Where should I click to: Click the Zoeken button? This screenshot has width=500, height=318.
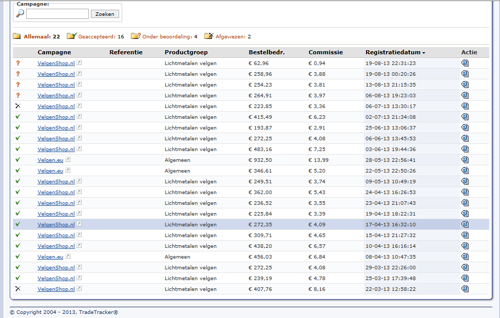[x=105, y=14]
